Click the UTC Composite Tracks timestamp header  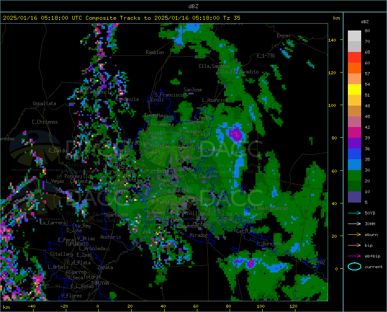[121, 18]
